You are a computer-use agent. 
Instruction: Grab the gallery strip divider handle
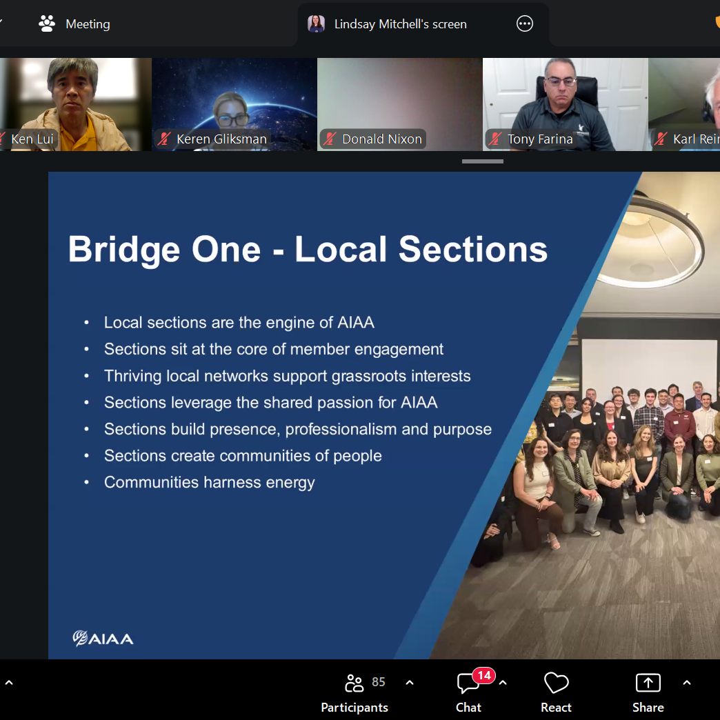483,161
